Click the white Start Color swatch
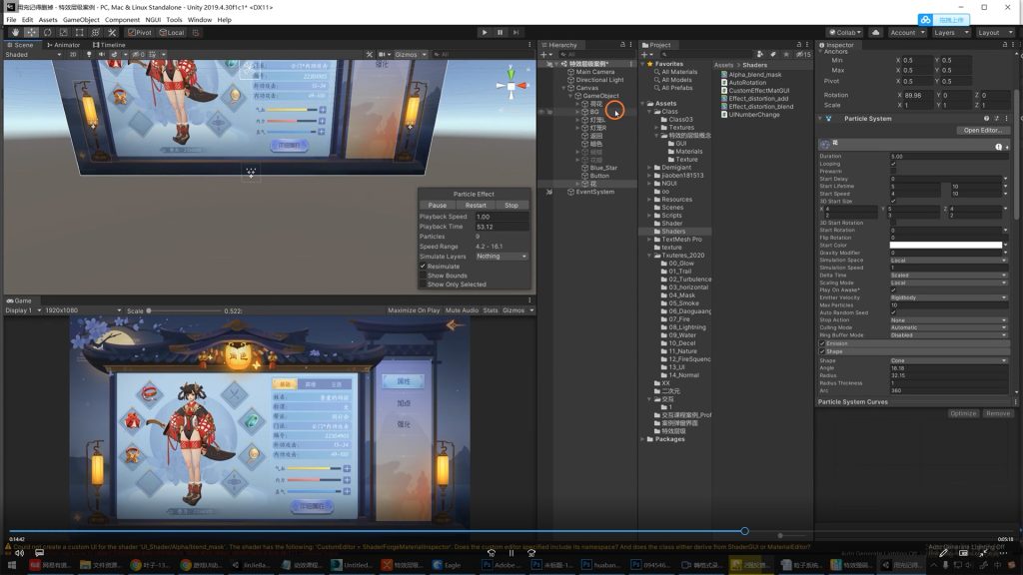Viewport: 1023px width, 575px height. 945,246
